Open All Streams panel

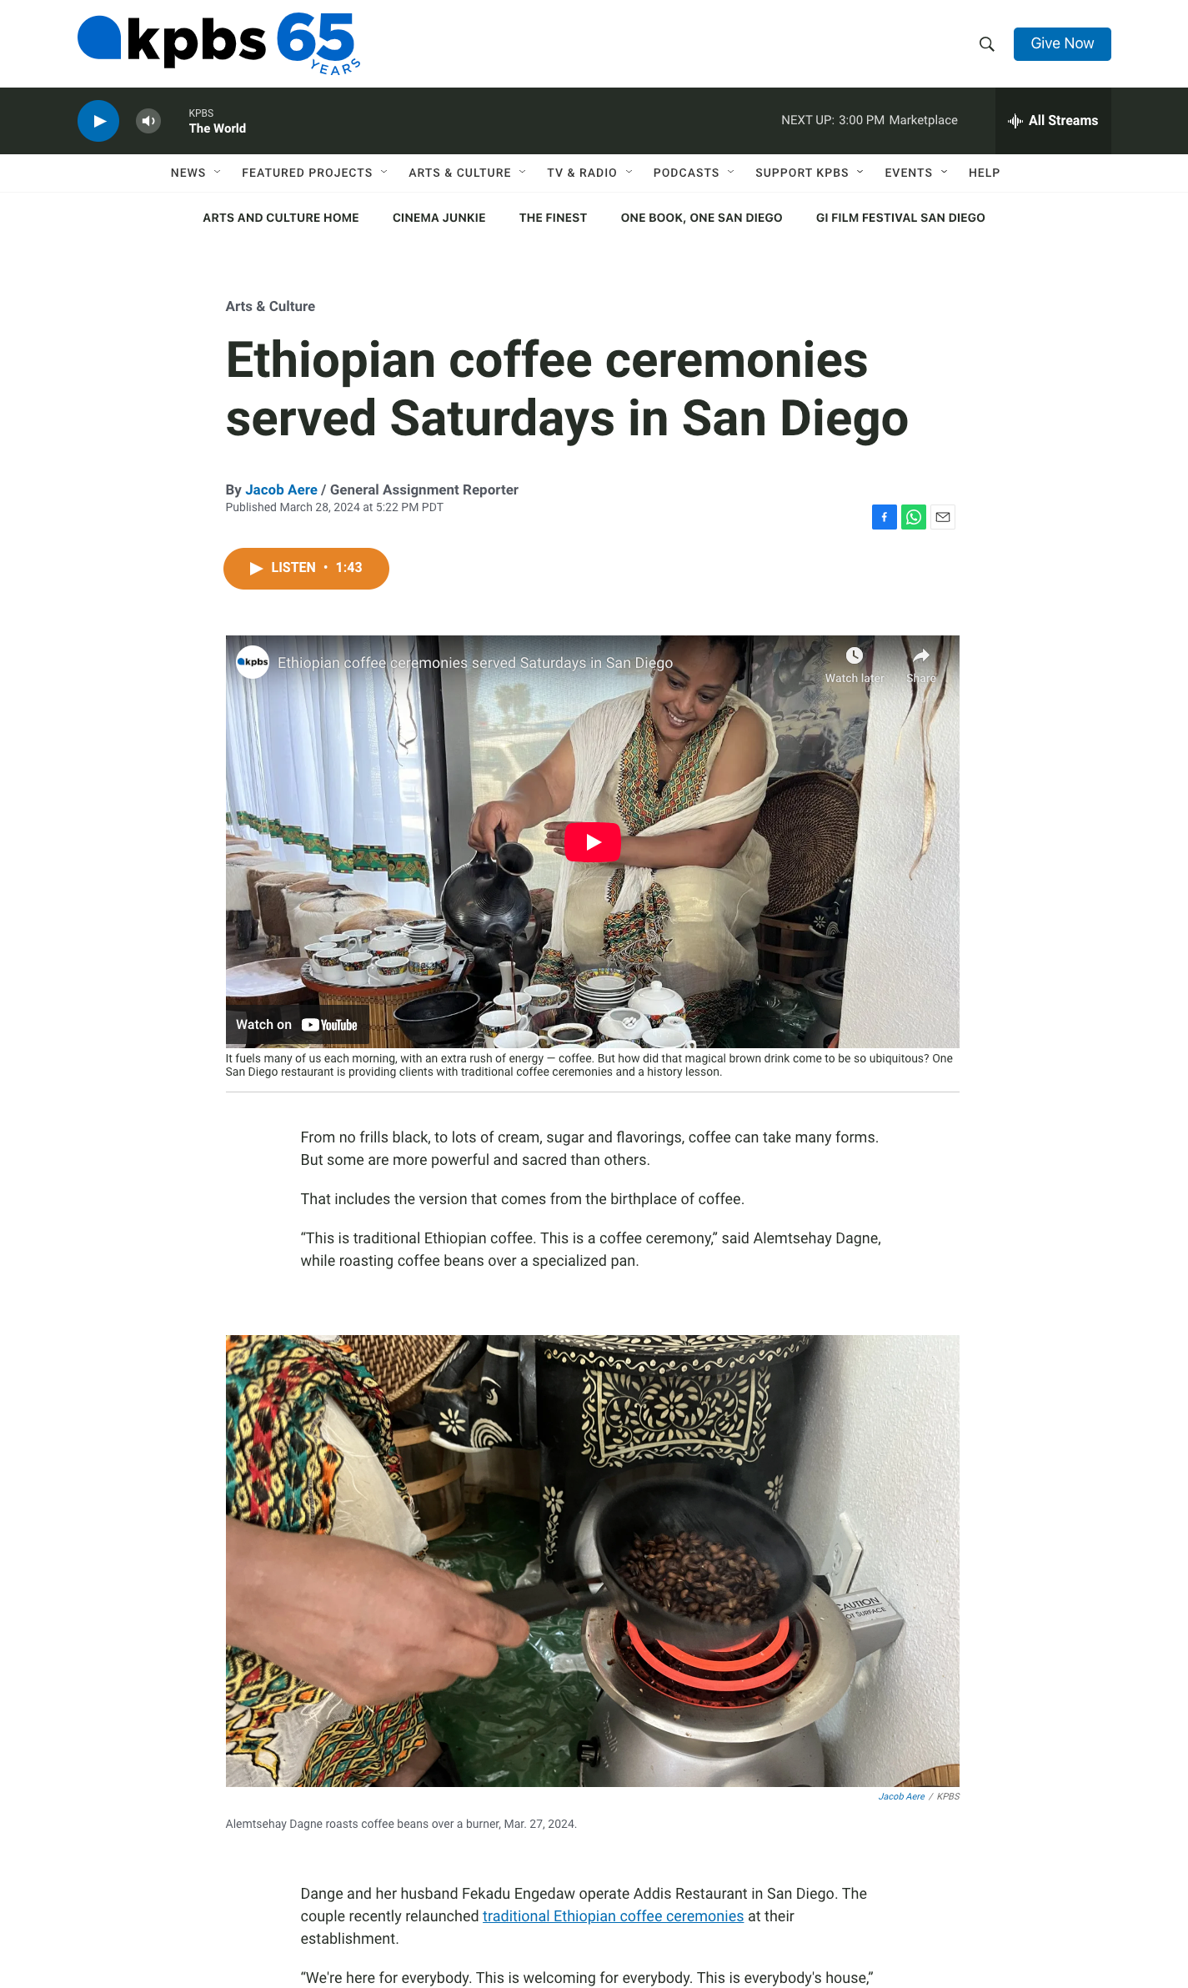point(1053,121)
